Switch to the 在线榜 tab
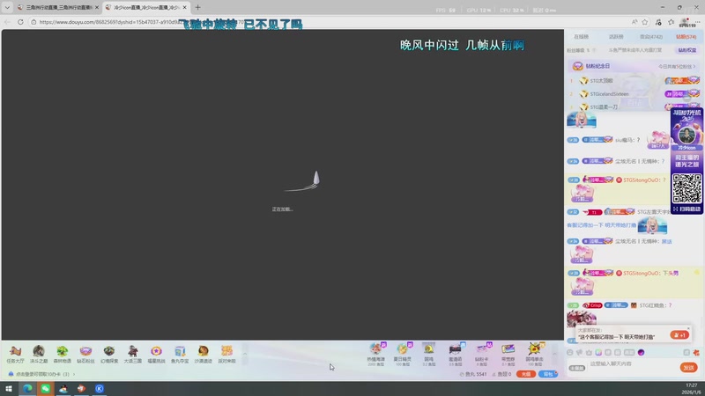 (x=581, y=37)
